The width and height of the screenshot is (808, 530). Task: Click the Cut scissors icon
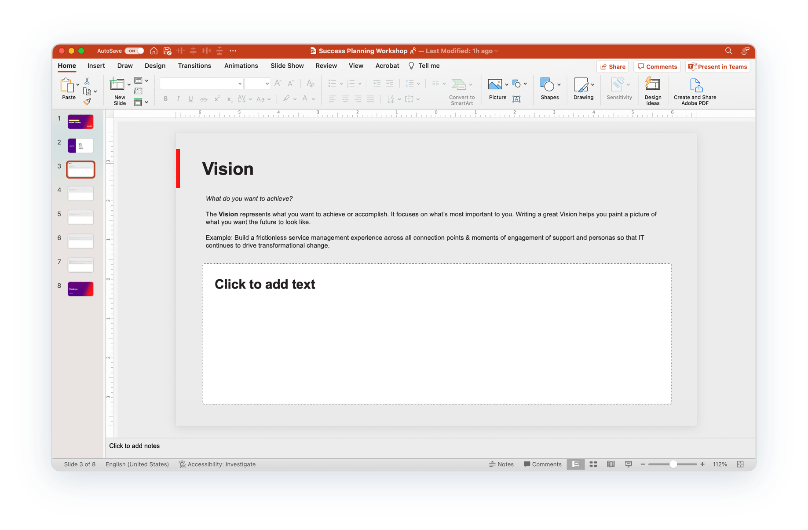(87, 81)
